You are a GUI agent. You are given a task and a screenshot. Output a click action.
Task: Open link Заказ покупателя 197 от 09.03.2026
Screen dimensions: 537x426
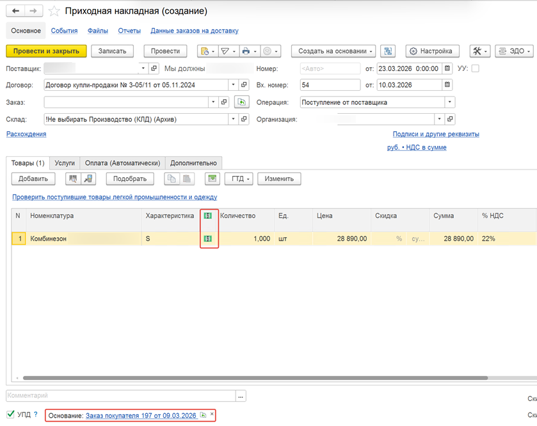[141, 416]
